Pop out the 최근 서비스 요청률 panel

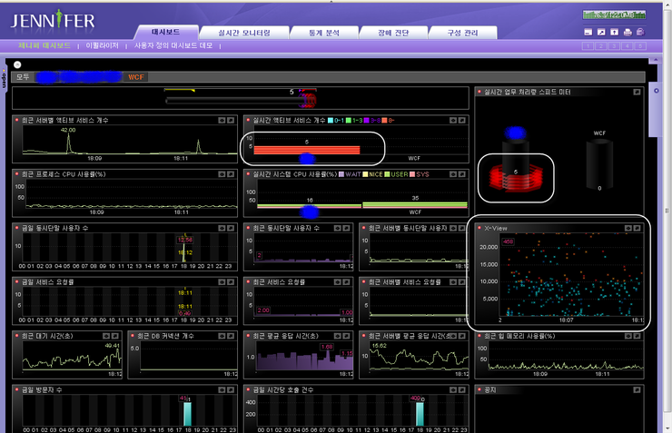[346, 282]
